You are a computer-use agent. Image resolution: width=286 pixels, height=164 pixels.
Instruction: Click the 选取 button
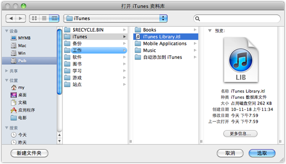pos(262,153)
